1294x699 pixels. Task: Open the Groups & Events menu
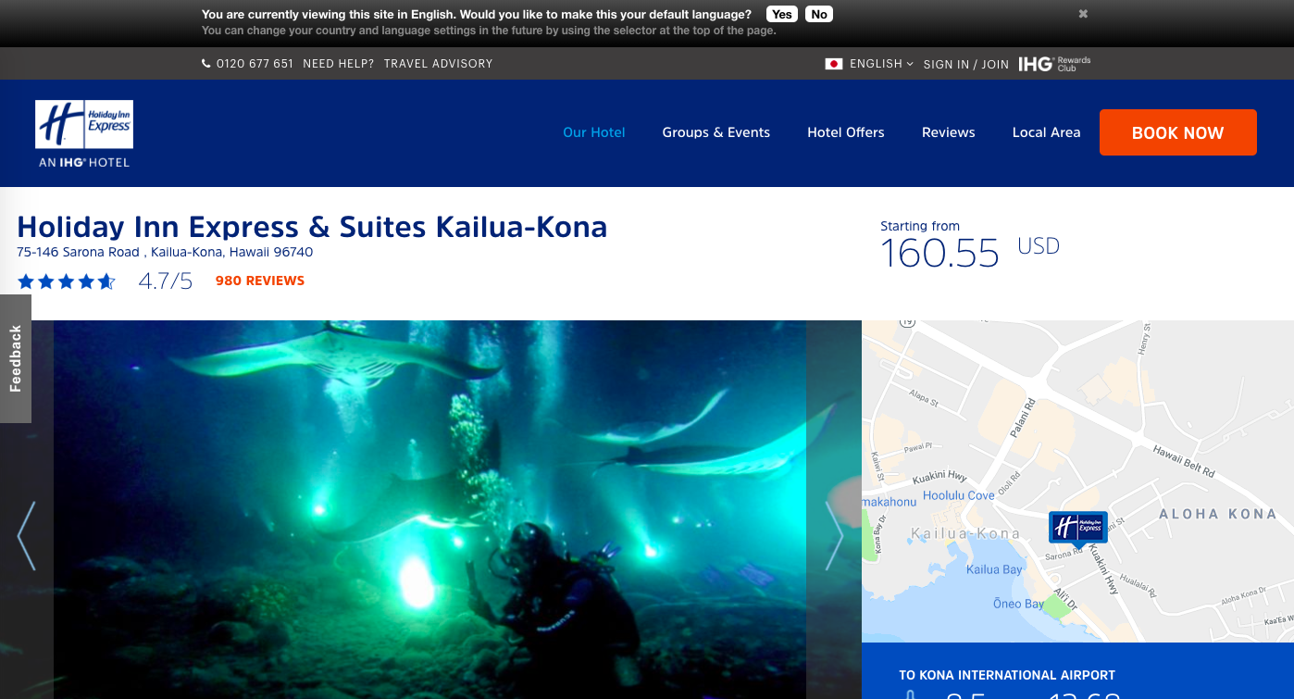click(x=716, y=132)
